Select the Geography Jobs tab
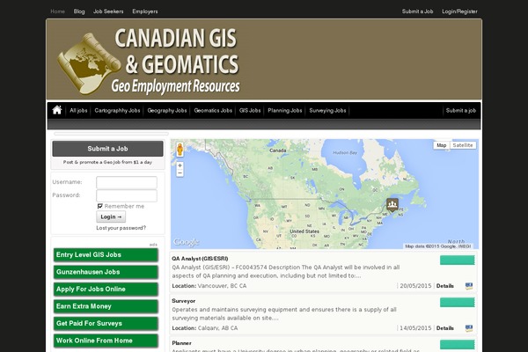The image size is (528, 352). (x=166, y=111)
